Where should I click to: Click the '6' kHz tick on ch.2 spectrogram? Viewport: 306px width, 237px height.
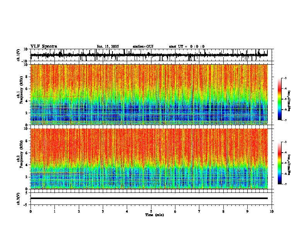(27, 153)
